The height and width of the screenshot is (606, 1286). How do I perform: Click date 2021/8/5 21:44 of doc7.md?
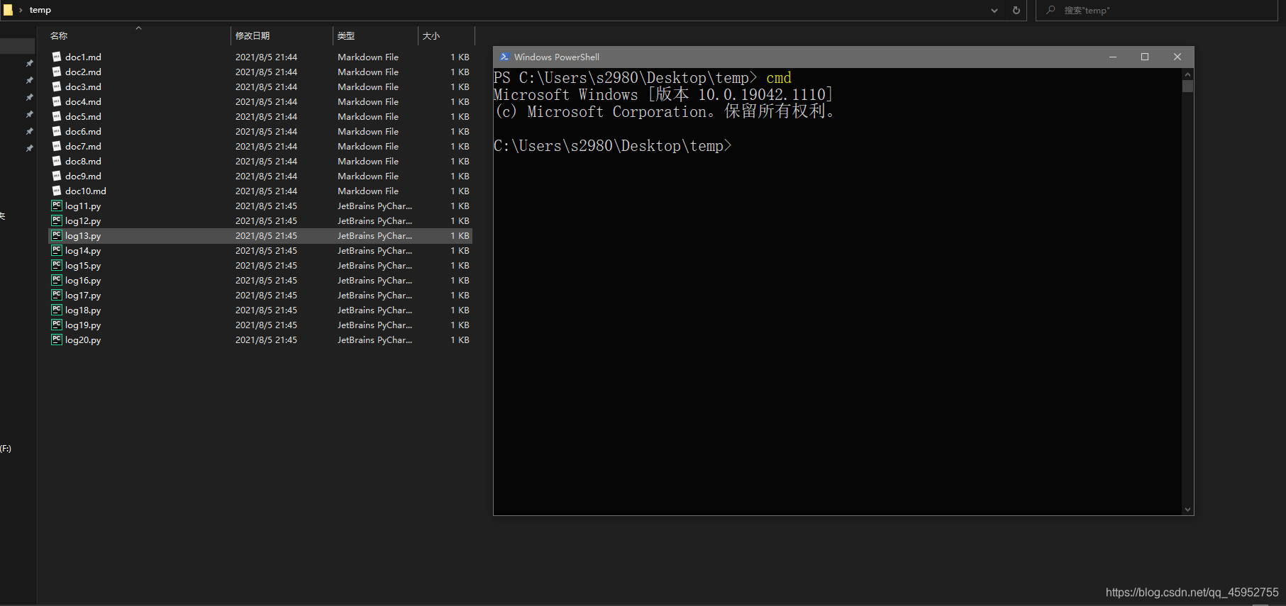(267, 146)
